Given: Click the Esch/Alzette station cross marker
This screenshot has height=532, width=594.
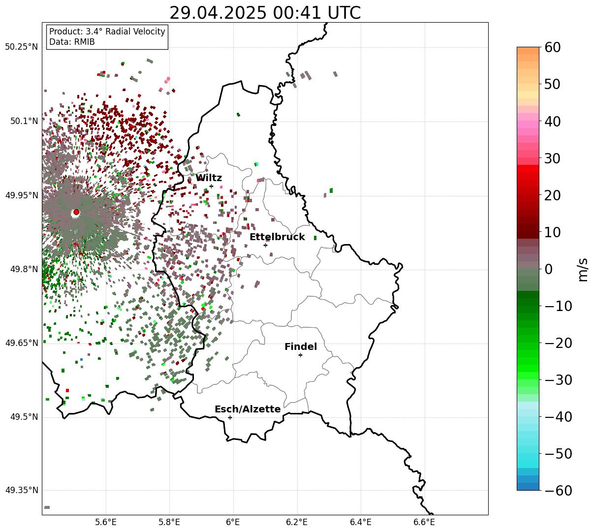Looking at the screenshot, I should coord(230,417).
